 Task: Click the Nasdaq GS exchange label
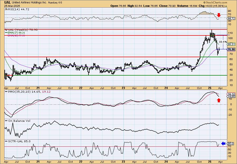tap(56, 3)
